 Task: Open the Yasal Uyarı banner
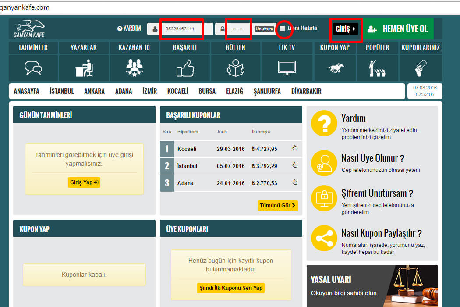(x=372, y=286)
